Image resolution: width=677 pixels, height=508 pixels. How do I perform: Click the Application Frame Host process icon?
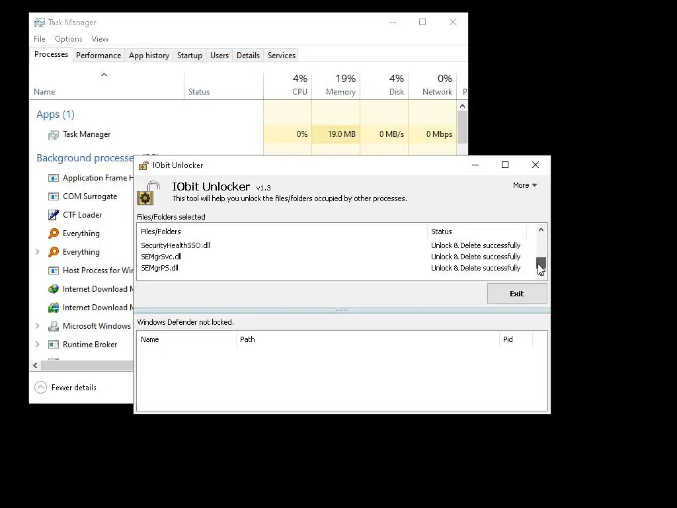click(54, 178)
